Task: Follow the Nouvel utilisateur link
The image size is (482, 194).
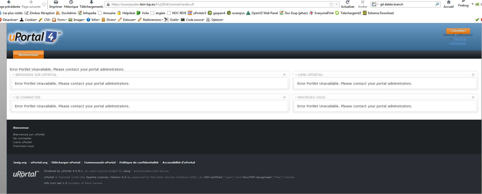Action: (458, 41)
